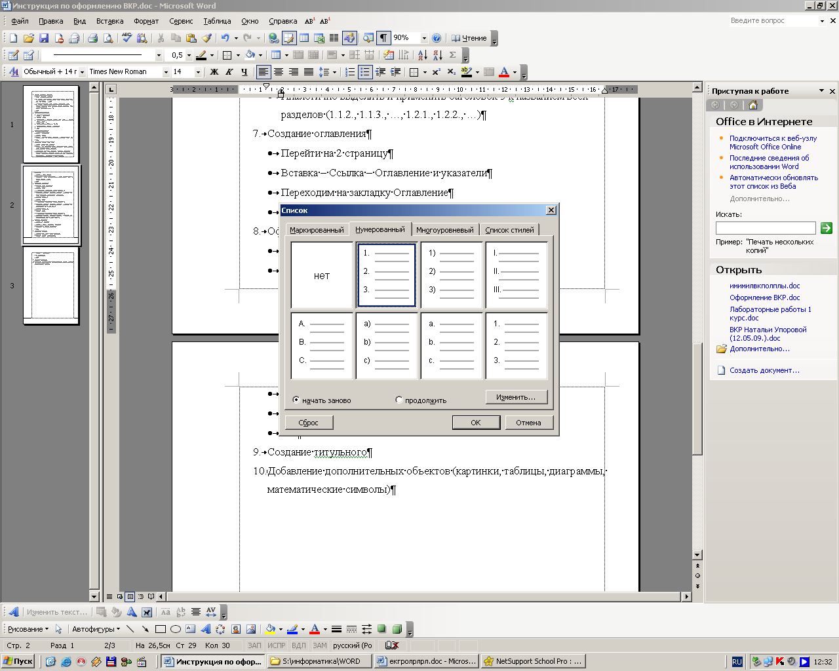The image size is (839, 671).
Task: Toggle the paragraph marks (¶) button
Action: tap(383, 38)
